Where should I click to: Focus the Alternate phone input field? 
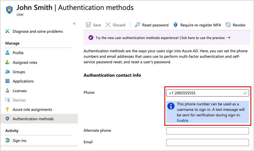click(207, 131)
